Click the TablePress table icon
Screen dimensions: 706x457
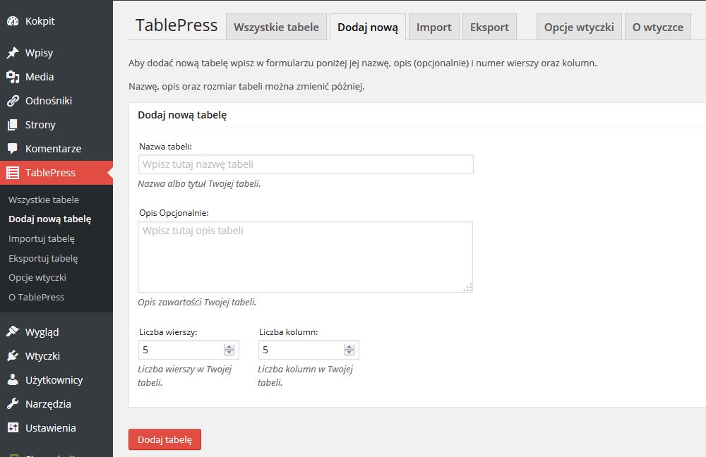click(13, 173)
